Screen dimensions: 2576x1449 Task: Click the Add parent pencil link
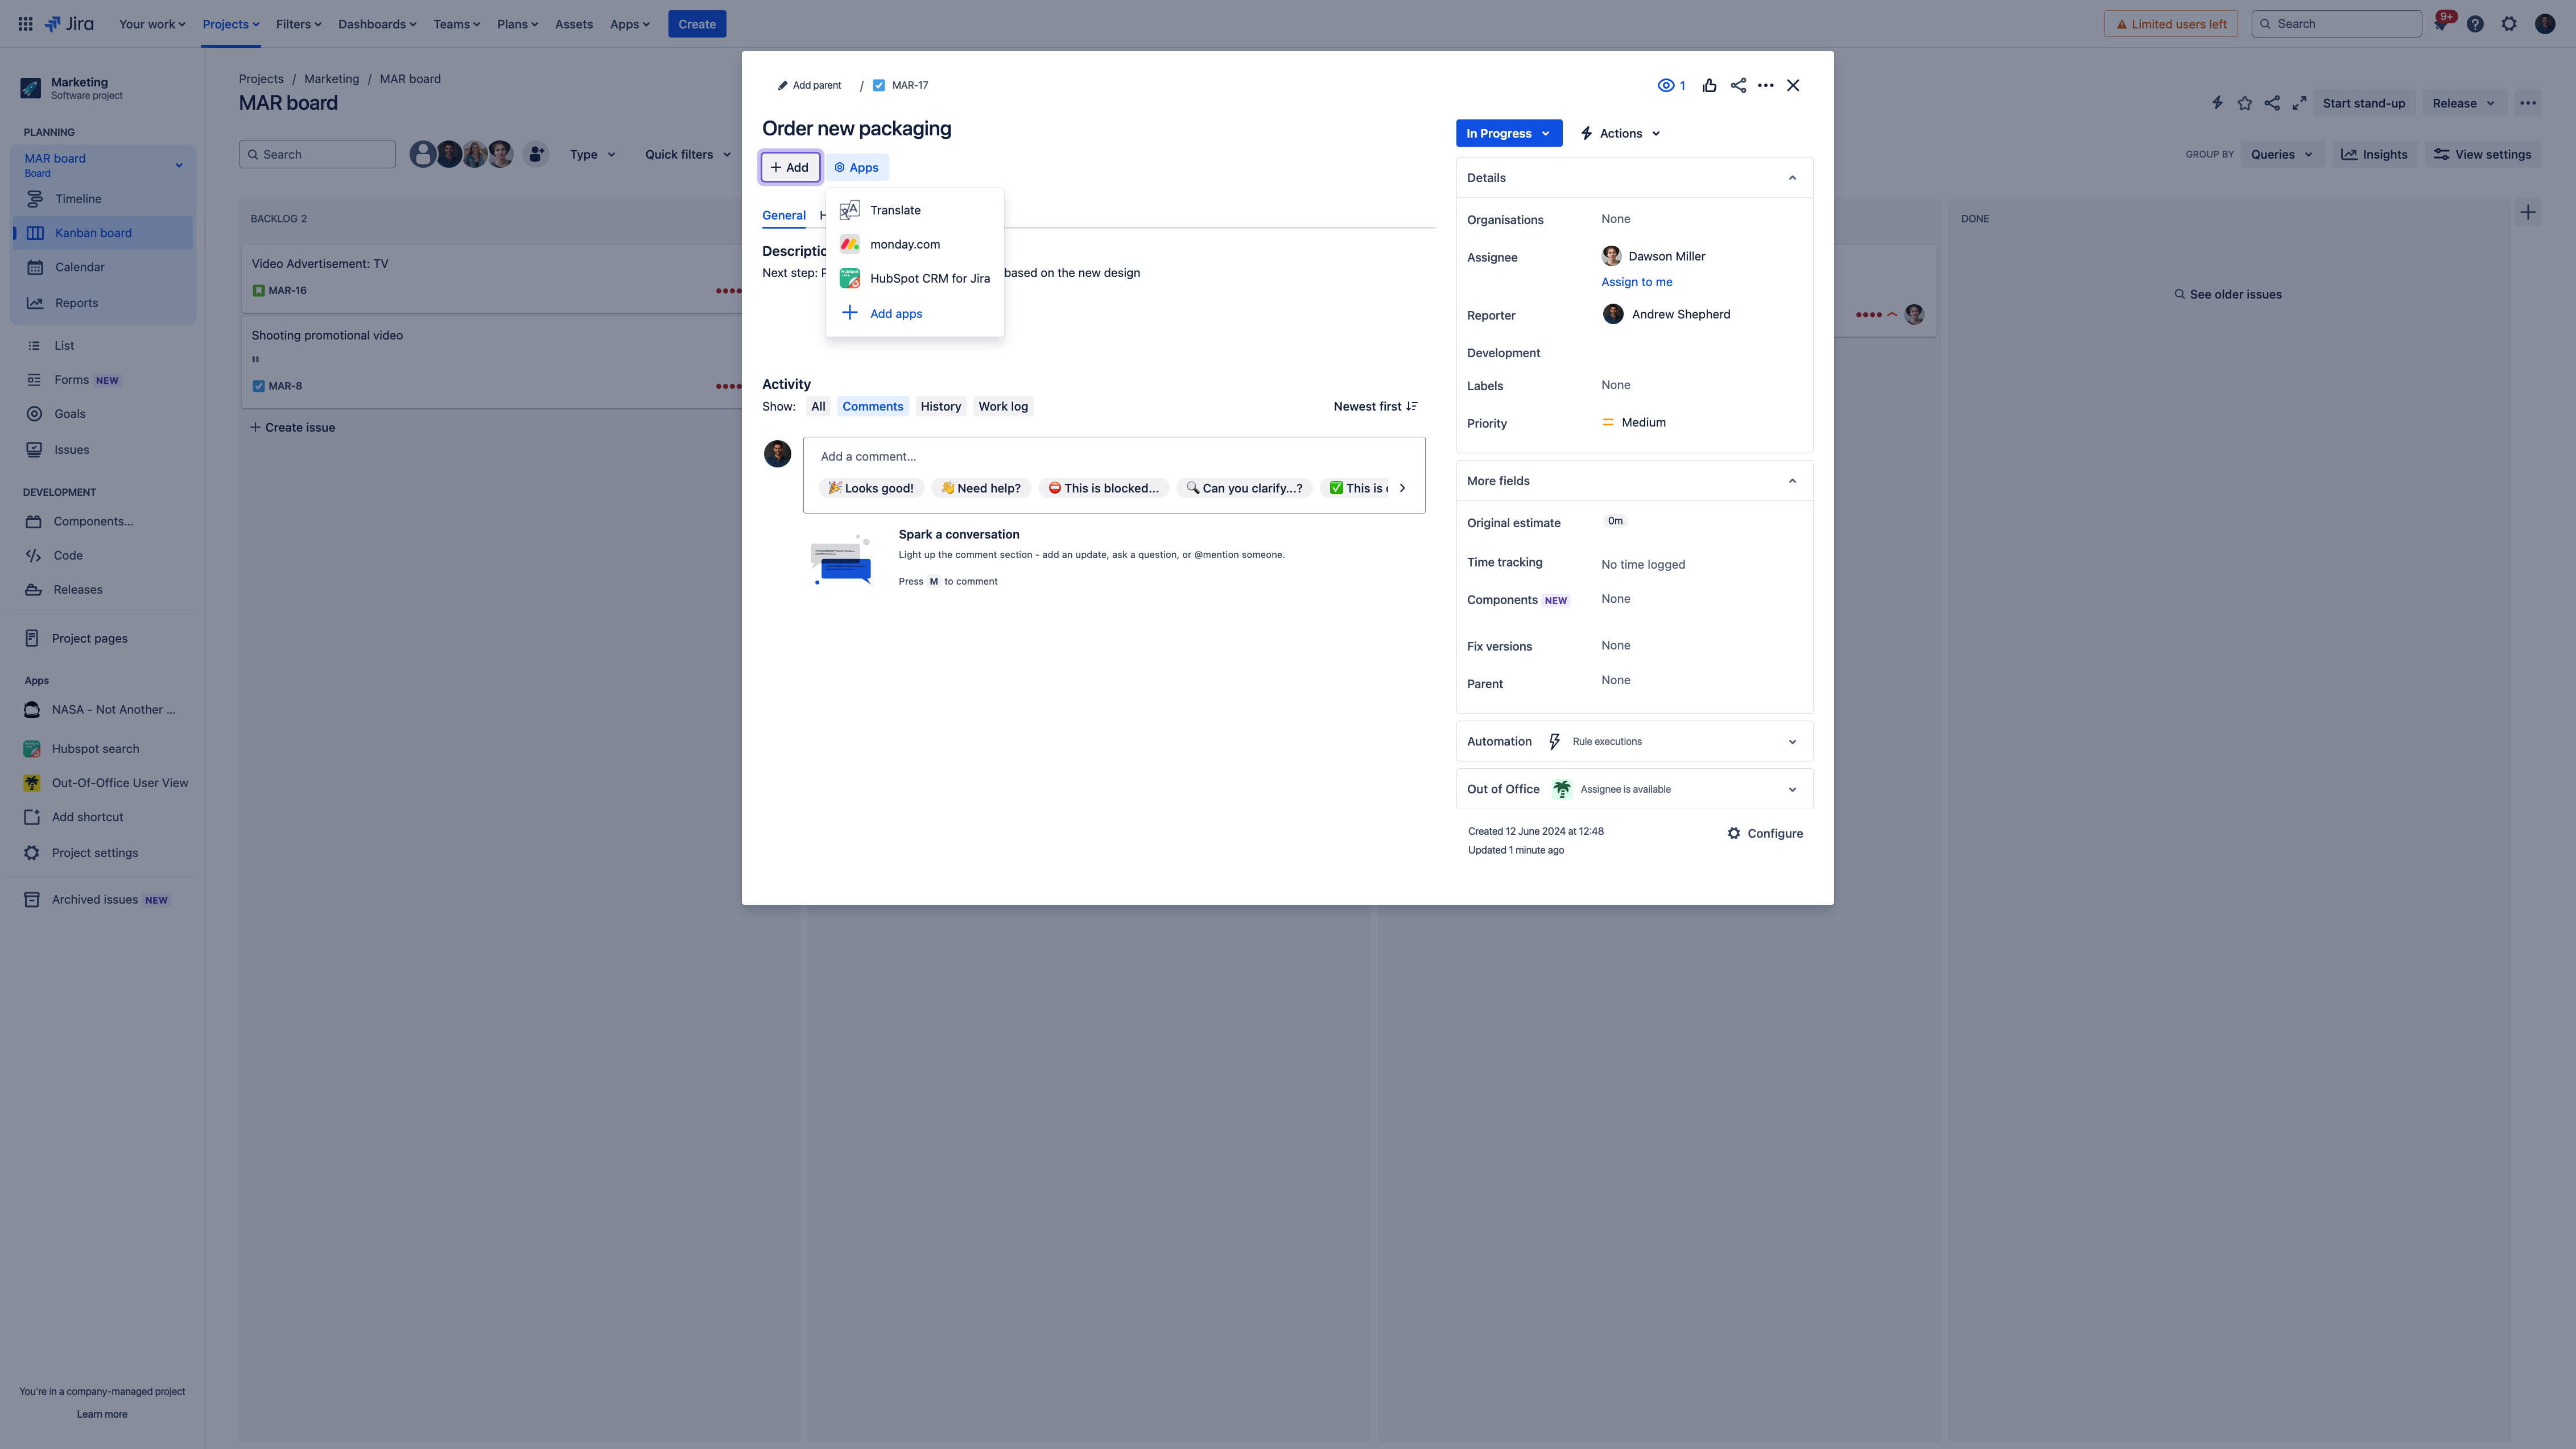809,86
